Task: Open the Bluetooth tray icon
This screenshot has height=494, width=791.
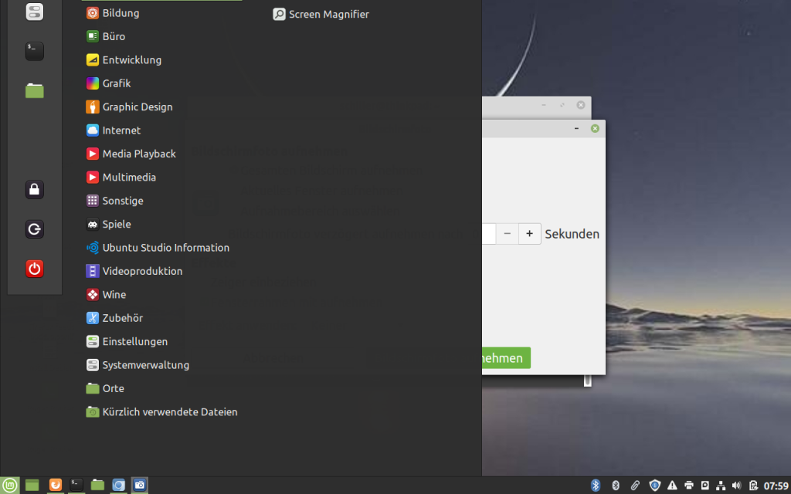Action: click(x=596, y=486)
